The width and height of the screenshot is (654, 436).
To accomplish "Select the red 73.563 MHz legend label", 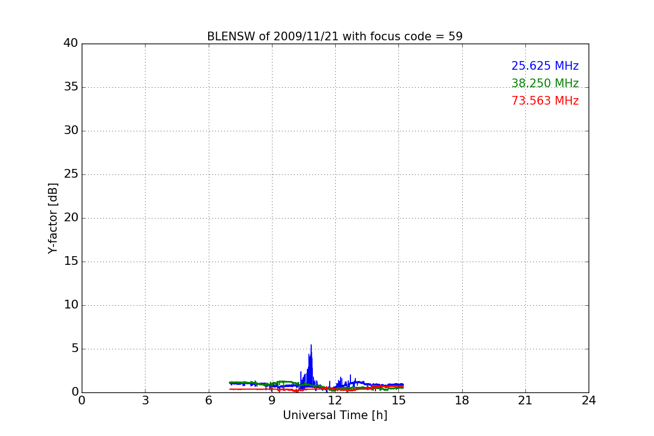I will click(545, 101).
